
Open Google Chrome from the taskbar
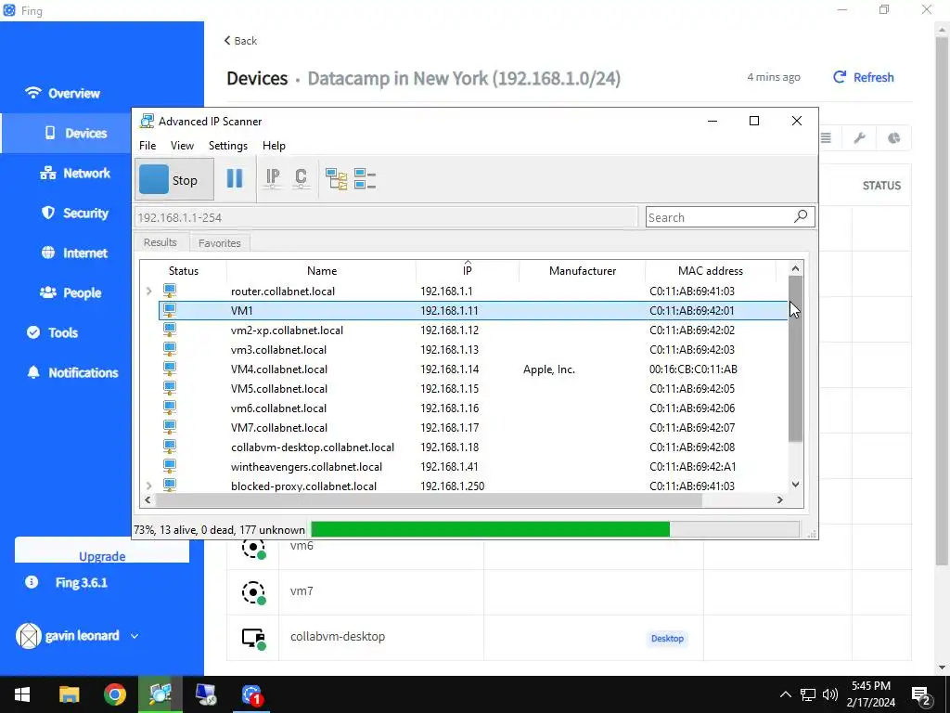pos(114,694)
